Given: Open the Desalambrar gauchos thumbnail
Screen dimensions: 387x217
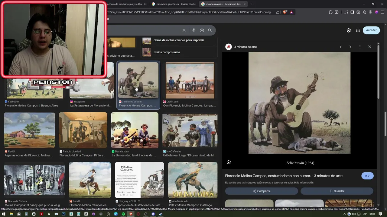Looking at the screenshot, I should pos(135,130).
